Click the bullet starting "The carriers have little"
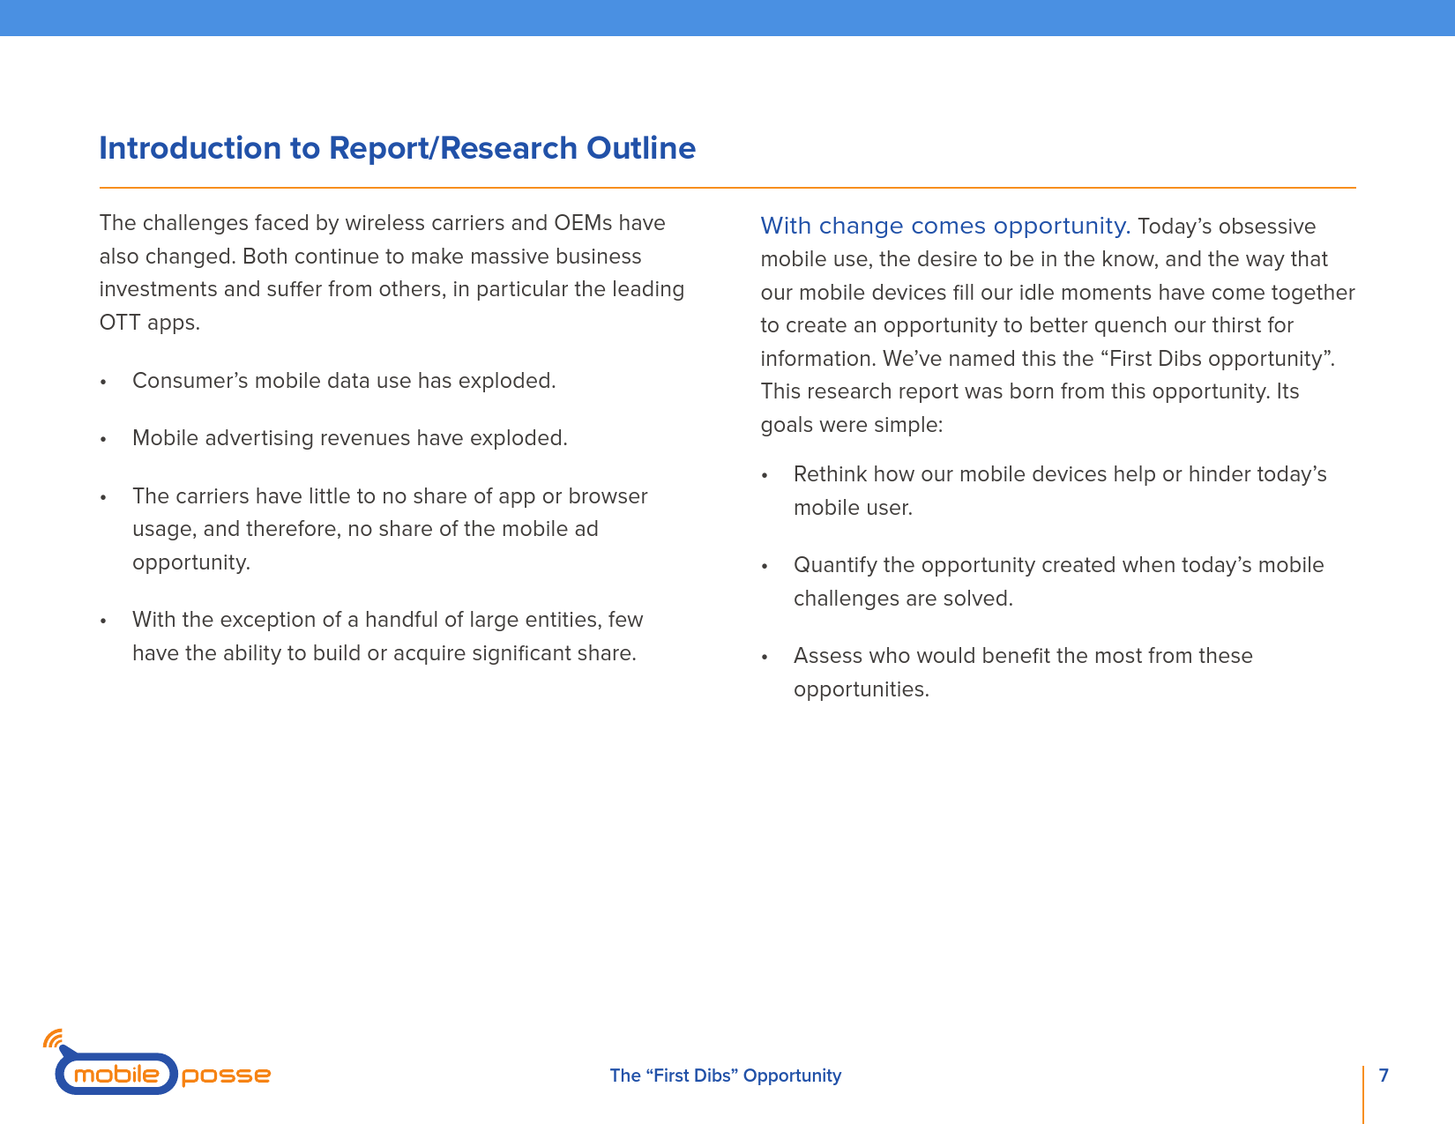This screenshot has width=1455, height=1124. (x=390, y=529)
